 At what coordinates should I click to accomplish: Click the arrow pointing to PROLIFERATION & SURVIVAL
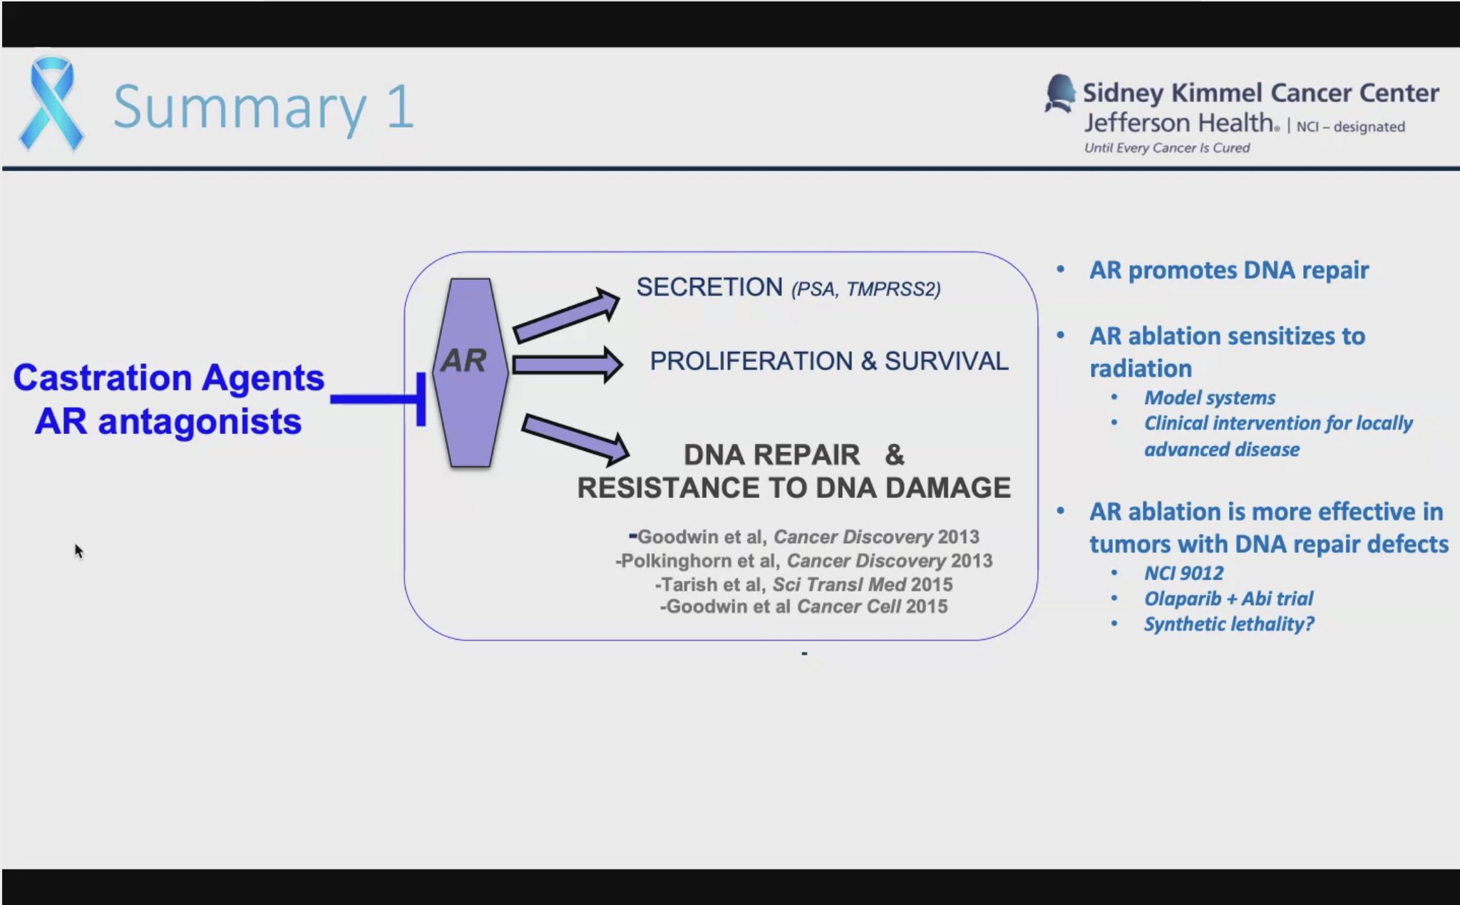click(567, 365)
